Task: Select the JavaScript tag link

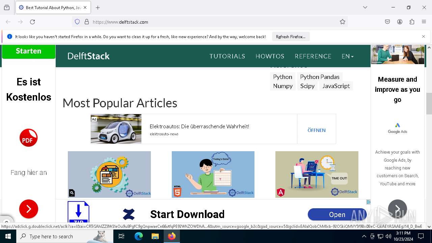Action: 336,86
